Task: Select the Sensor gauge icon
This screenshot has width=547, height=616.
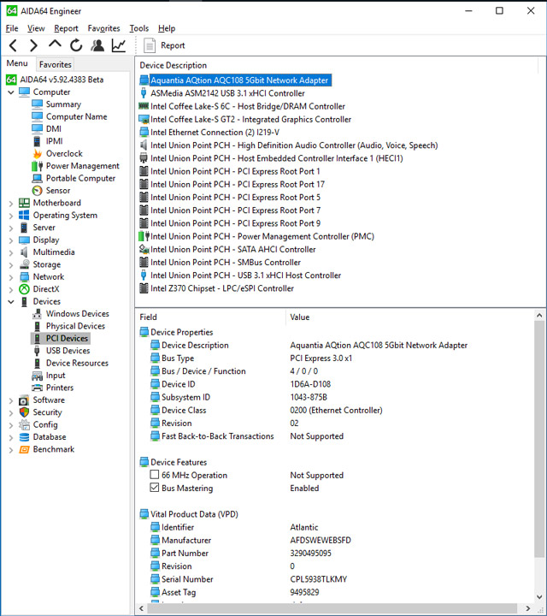Action: coord(38,191)
